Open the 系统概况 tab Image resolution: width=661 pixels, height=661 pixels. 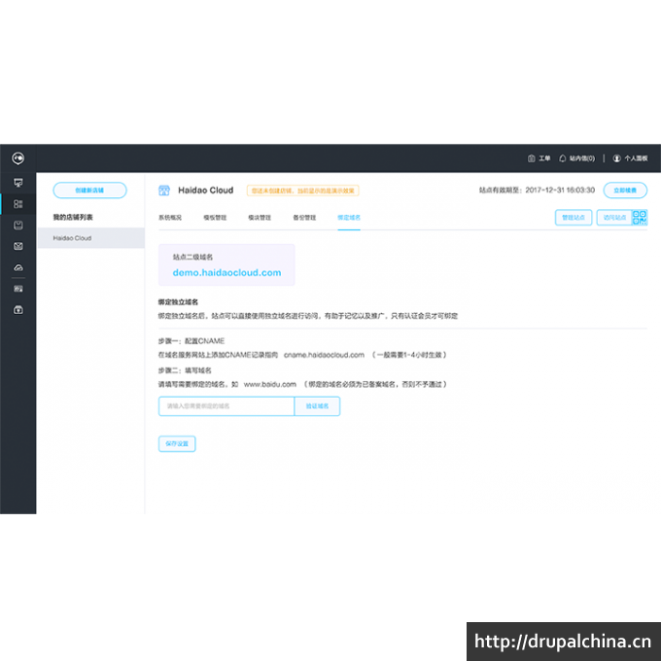point(170,218)
